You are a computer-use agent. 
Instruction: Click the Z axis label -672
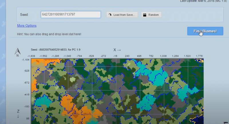click(x=27, y=83)
